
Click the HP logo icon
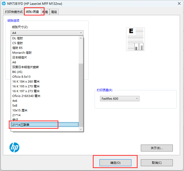click(x=14, y=147)
